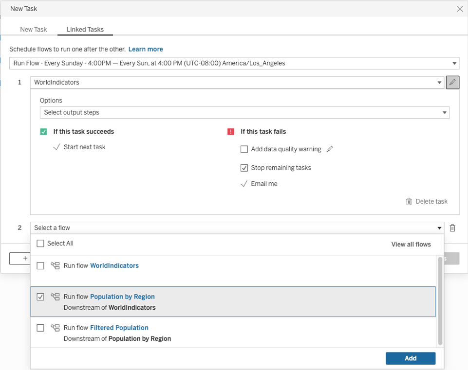Switch to the New Task tab

34,30
